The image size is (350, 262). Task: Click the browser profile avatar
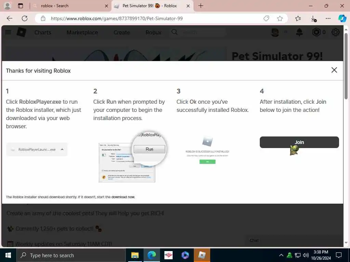tap(8, 6)
